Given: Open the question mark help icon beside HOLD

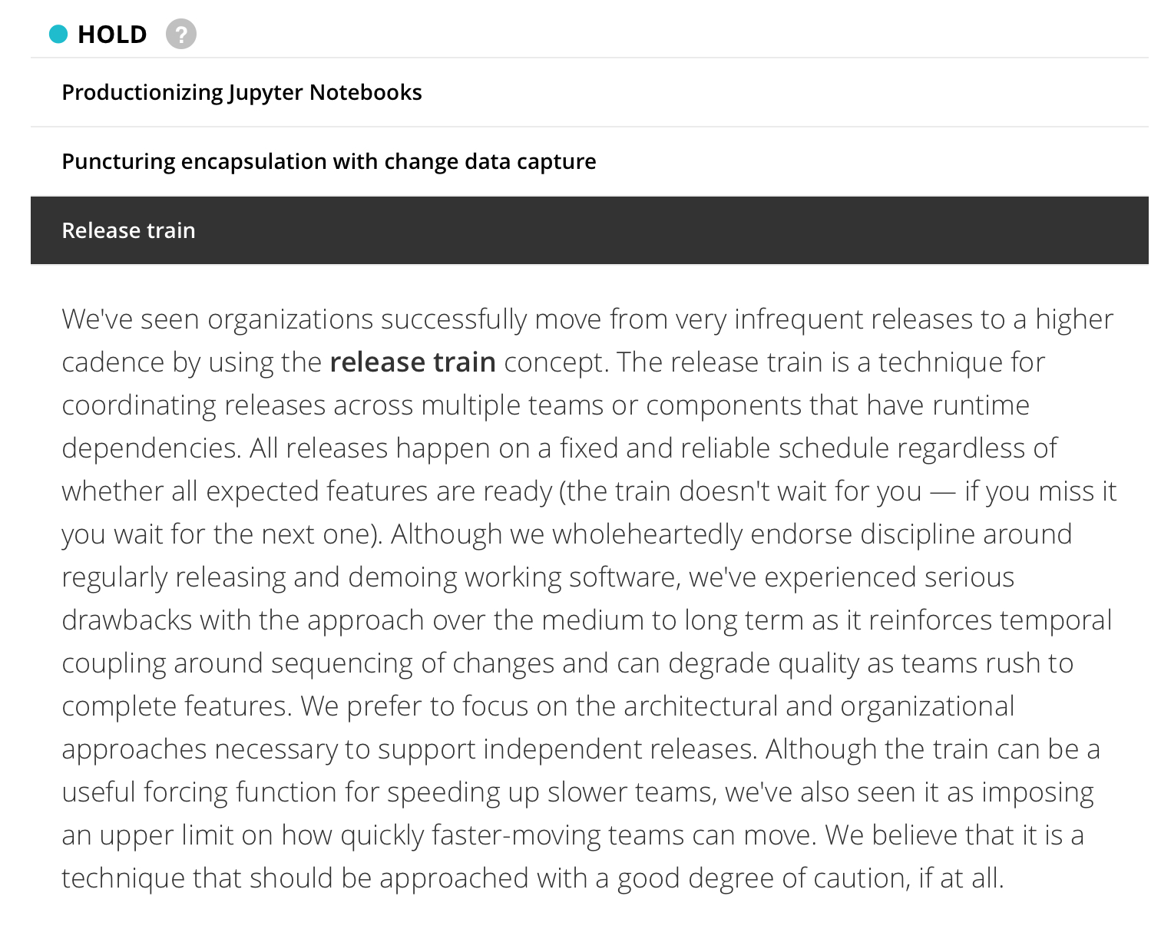Looking at the screenshot, I should pos(181,35).
